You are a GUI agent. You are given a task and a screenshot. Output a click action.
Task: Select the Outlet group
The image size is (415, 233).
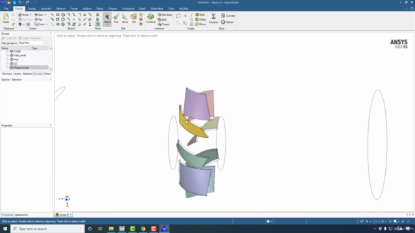click(18, 51)
